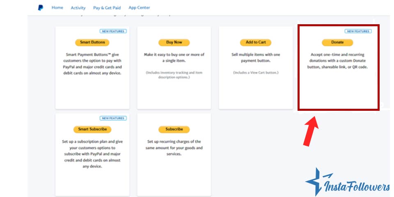Screen dimensions: 394x197
Task: Click the InstaFollowers star logo
Action: pyautogui.click(x=315, y=181)
